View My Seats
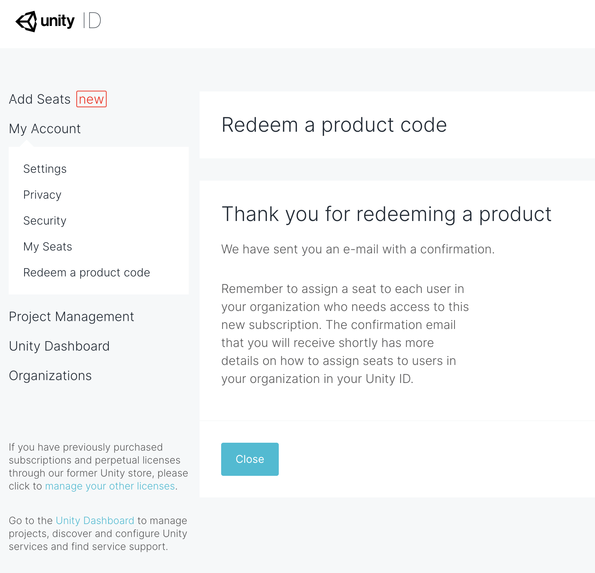595x573 pixels. point(48,247)
